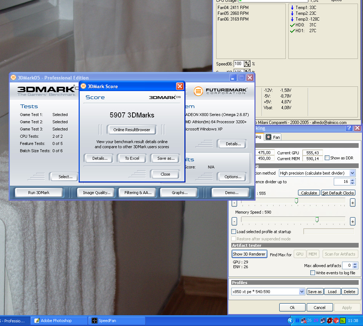Image resolution: width=363 pixels, height=326 pixels.
Task: Increase Max allowed artifacts with the stepper
Action: click(x=355, y=264)
